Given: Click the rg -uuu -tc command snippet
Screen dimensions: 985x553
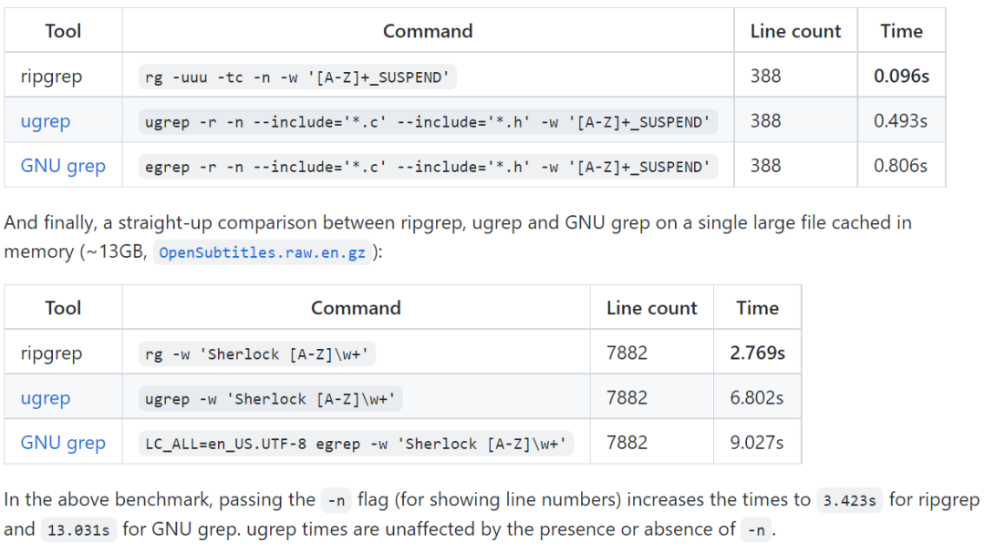Looking at the screenshot, I should pyautogui.click(x=297, y=77).
